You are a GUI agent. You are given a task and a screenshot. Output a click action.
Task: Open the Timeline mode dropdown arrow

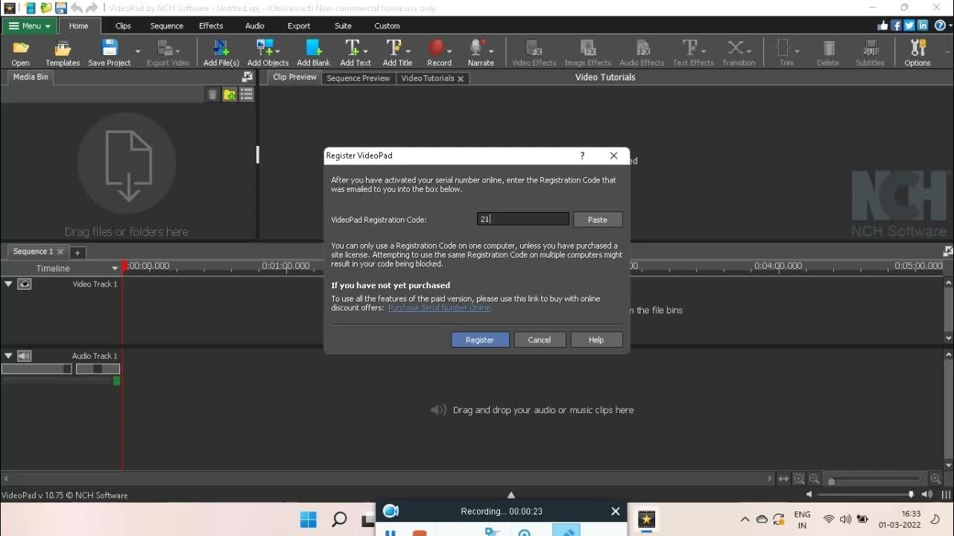(115, 268)
